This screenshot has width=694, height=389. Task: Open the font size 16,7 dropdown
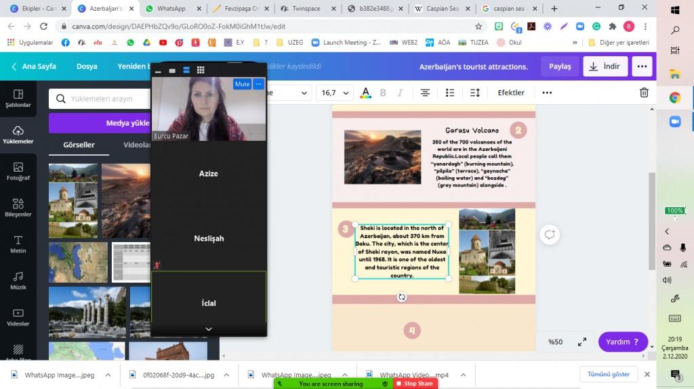(335, 93)
